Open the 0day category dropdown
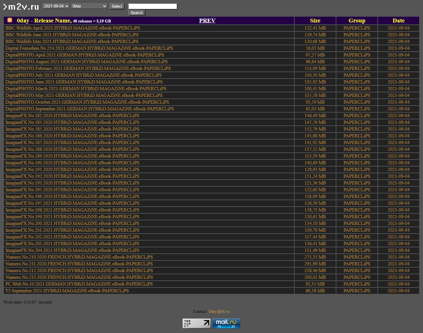 (x=89, y=6)
